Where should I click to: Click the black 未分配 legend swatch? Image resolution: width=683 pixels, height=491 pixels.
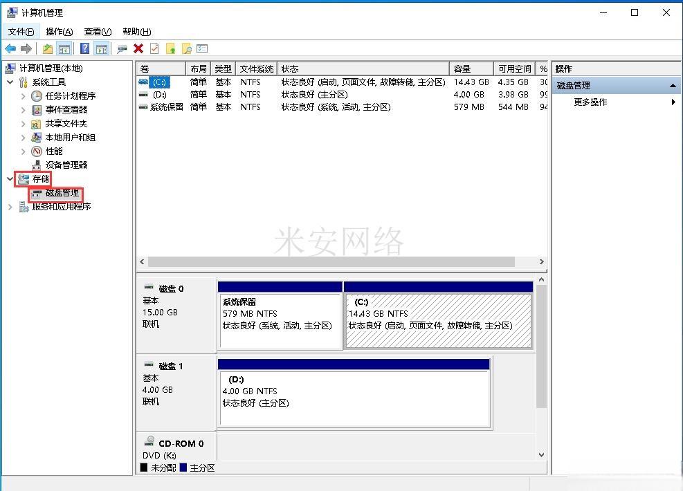(144, 467)
